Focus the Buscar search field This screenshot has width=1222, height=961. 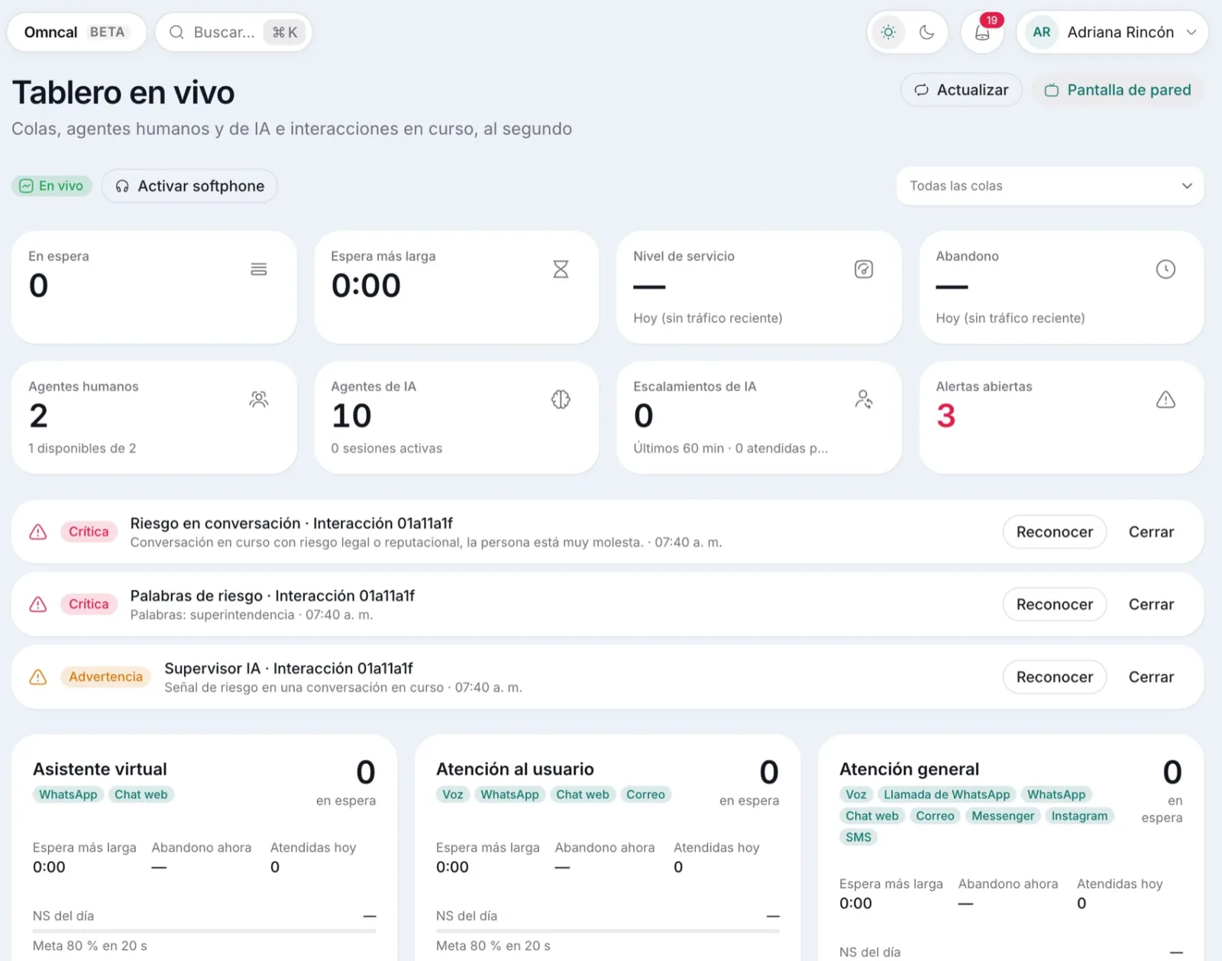pos(234,32)
